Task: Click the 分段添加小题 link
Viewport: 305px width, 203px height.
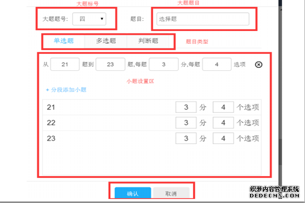Action: (x=66, y=90)
